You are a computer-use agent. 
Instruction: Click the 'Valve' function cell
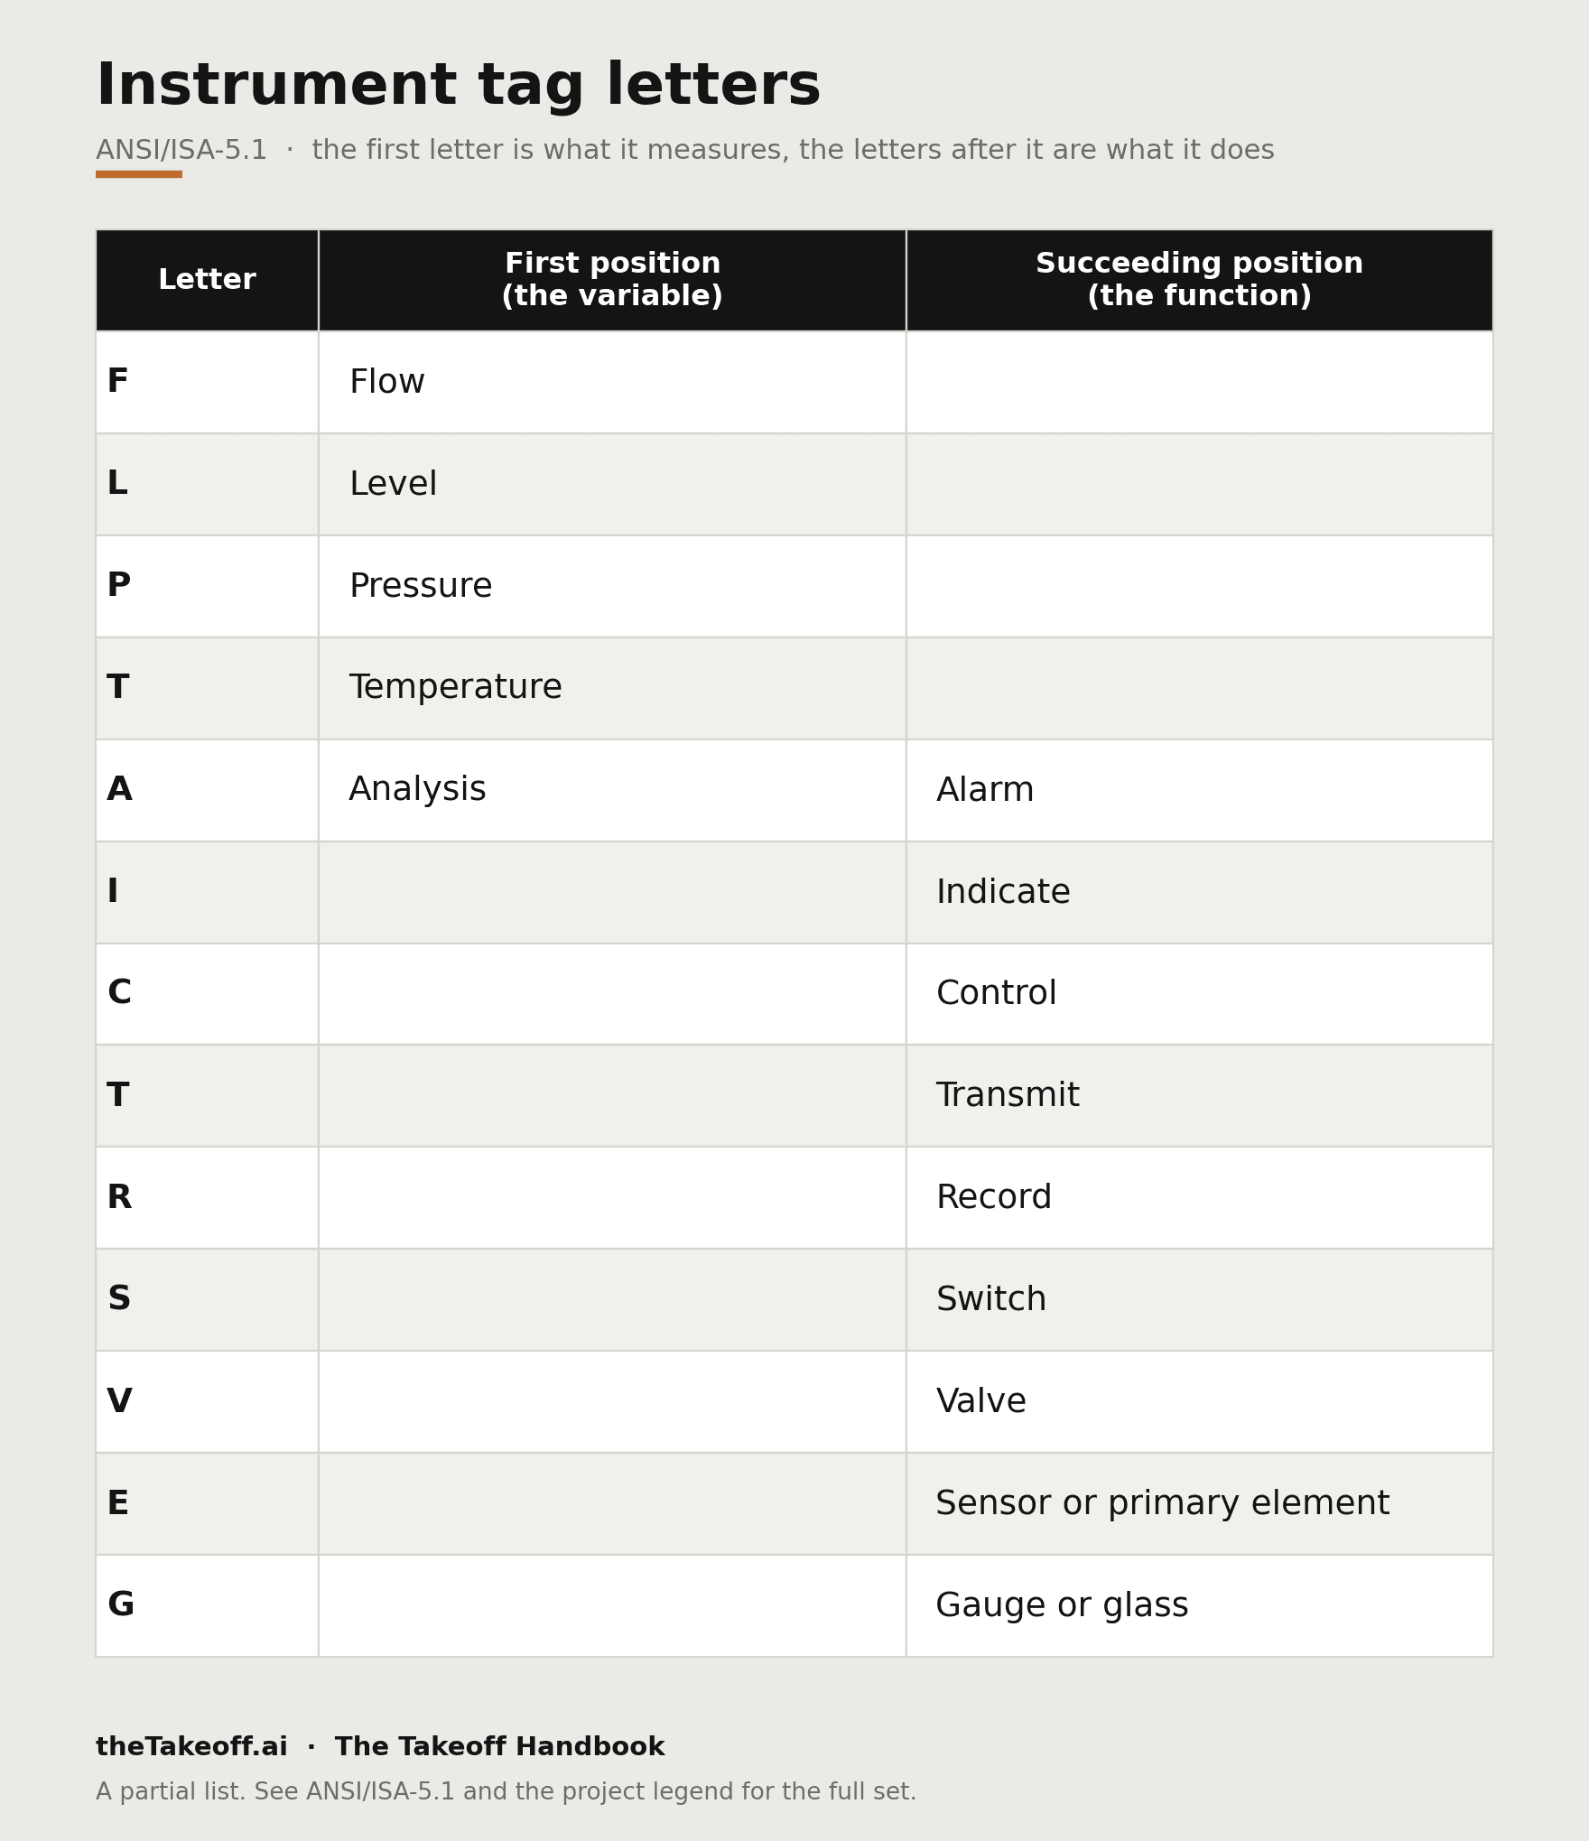point(1199,1401)
